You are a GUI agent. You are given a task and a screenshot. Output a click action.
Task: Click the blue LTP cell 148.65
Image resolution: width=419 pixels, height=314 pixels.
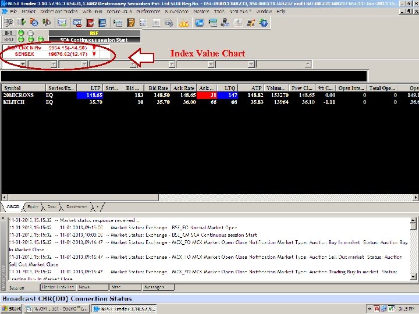[x=90, y=95]
